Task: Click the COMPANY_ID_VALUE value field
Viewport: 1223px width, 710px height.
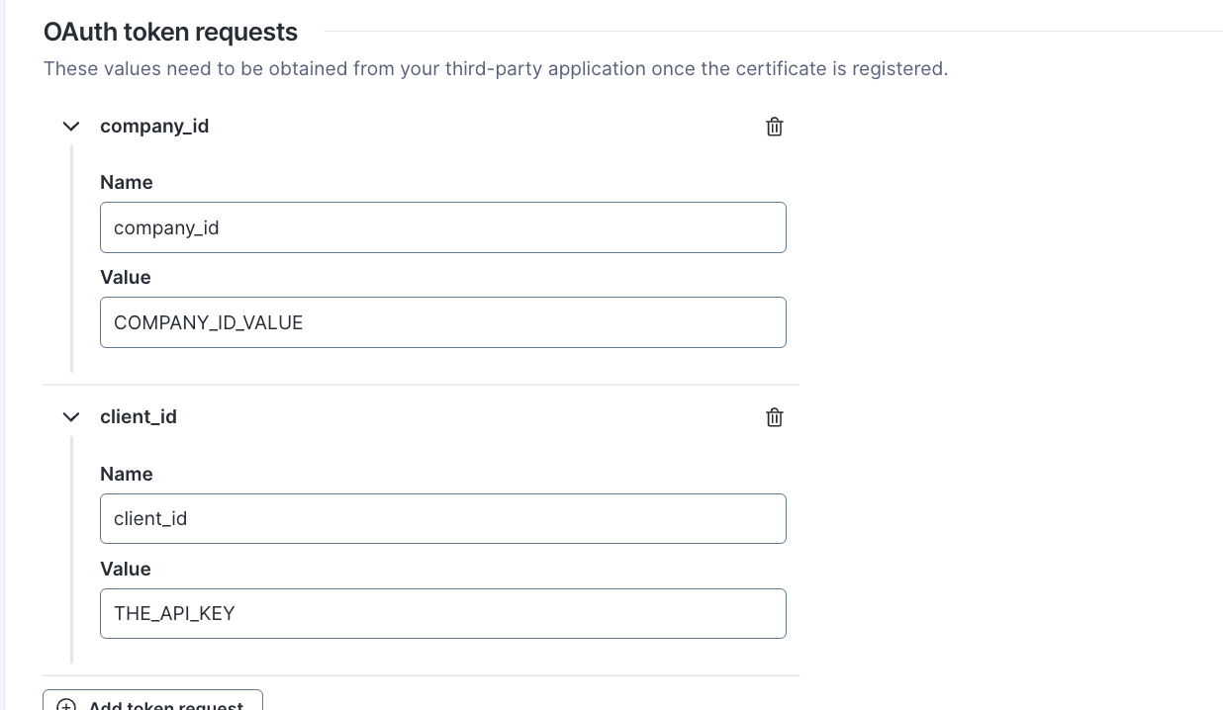Action: coord(442,322)
